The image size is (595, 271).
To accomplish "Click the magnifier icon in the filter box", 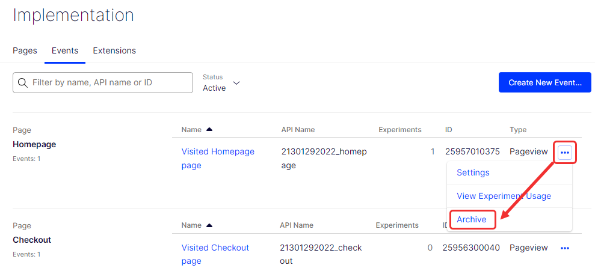I will (23, 83).
